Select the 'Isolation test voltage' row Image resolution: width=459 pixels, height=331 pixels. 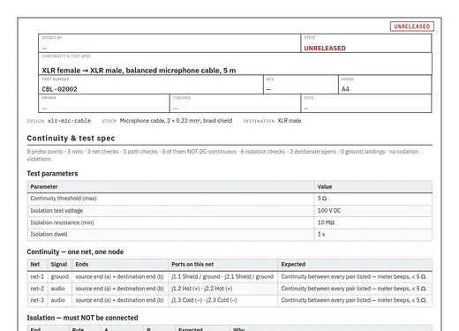click(229, 211)
